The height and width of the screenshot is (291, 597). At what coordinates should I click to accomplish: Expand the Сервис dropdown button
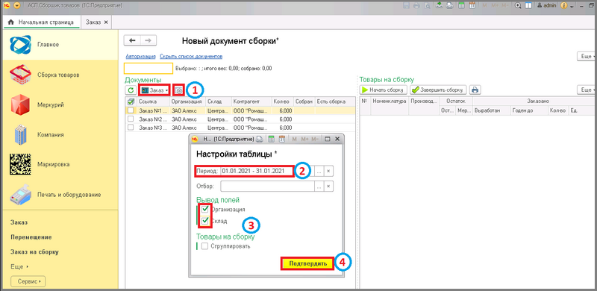(29, 281)
